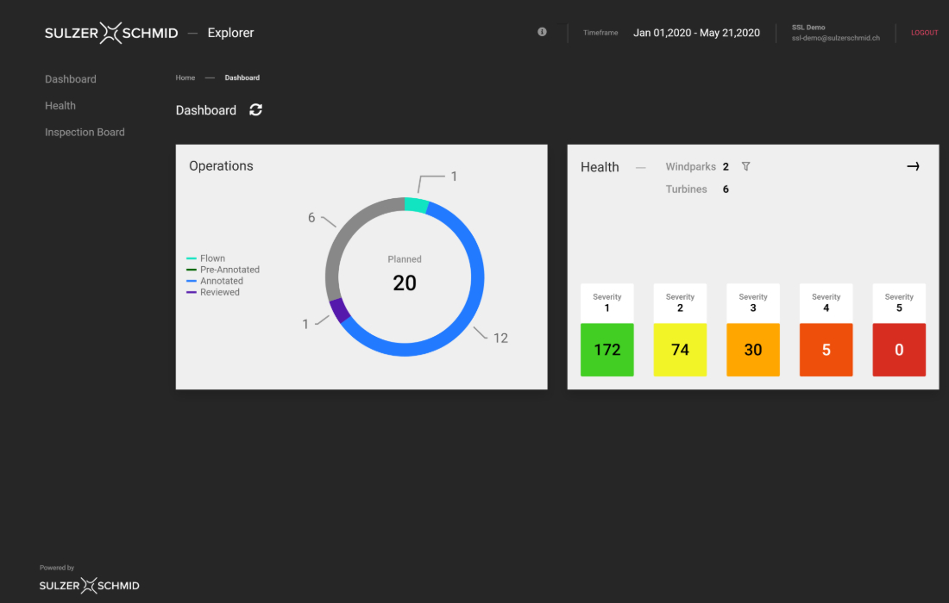
Task: Click the Operations panel title
Action: (221, 166)
